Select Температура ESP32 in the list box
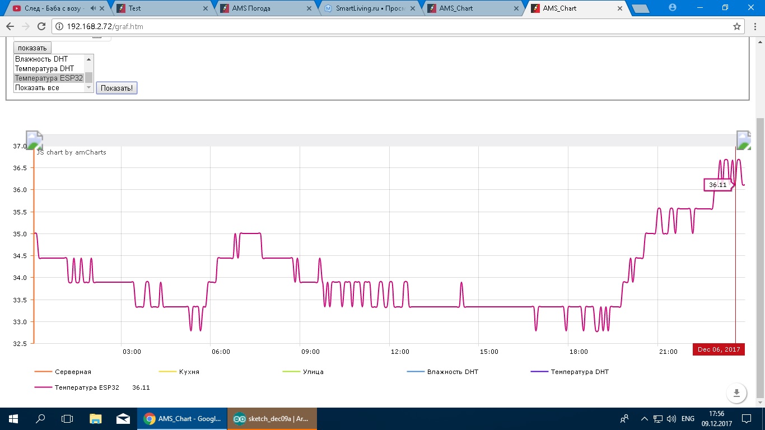765x430 pixels. pyautogui.click(x=49, y=78)
